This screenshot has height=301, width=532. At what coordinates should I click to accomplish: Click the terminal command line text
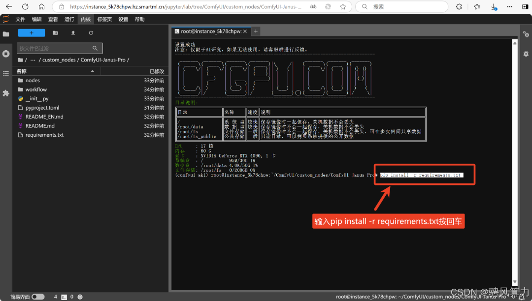[x=421, y=175]
